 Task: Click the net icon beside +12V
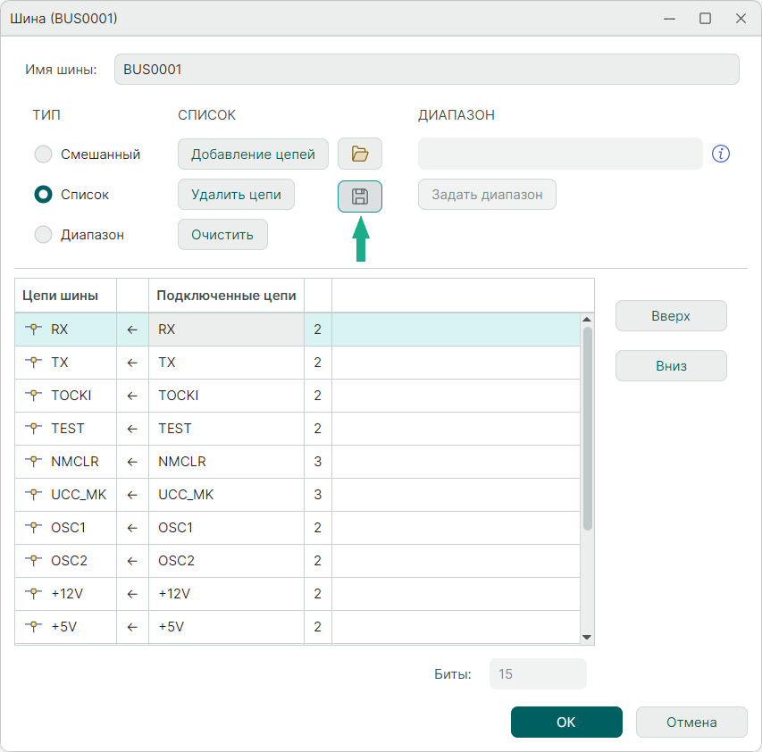[x=34, y=594]
